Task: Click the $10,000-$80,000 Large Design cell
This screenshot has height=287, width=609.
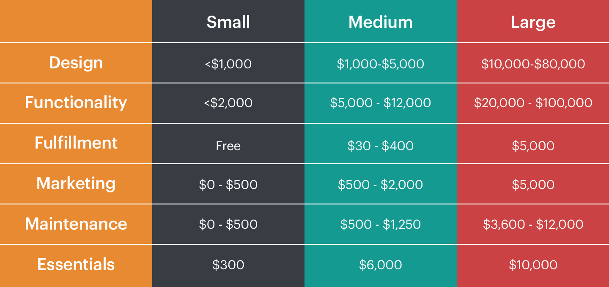Action: point(533,64)
